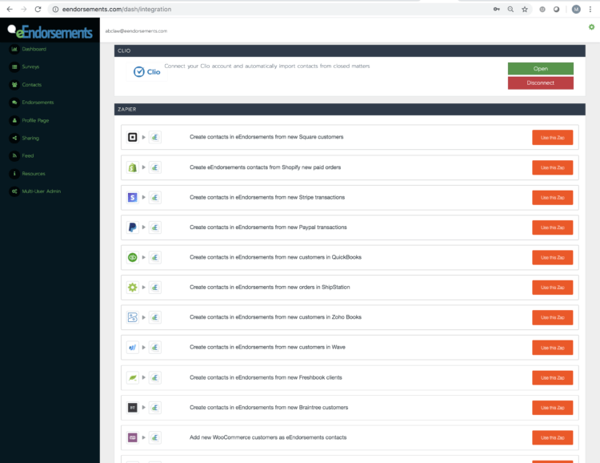Click the Contacts people icon in sidebar
Screen dimensions: 600x463
click(14, 85)
